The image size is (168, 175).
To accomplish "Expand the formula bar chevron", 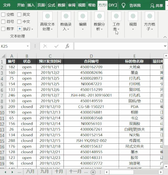I will coord(165,46).
